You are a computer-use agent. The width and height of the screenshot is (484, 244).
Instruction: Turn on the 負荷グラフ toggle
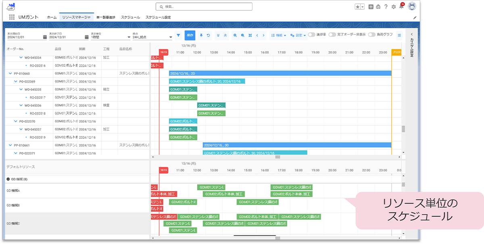371,35
